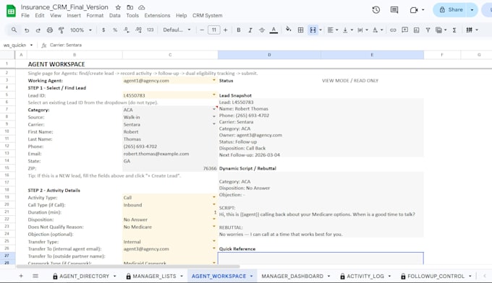This screenshot has width=492, height=283.
Task: Toggle the merge cells button
Action: pyautogui.click(x=313, y=30)
